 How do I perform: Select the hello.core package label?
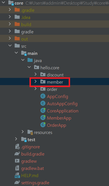[50, 68]
